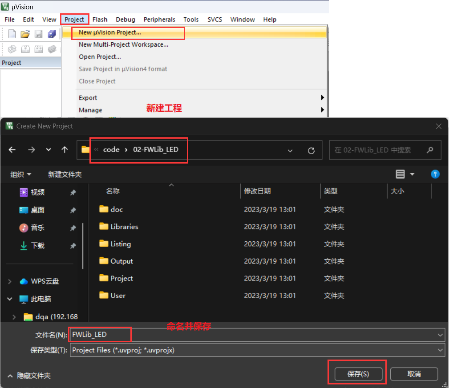Viewport: 449px width, 388px height.
Task: Unpin 音乐 from quick access
Action: click(x=73, y=228)
